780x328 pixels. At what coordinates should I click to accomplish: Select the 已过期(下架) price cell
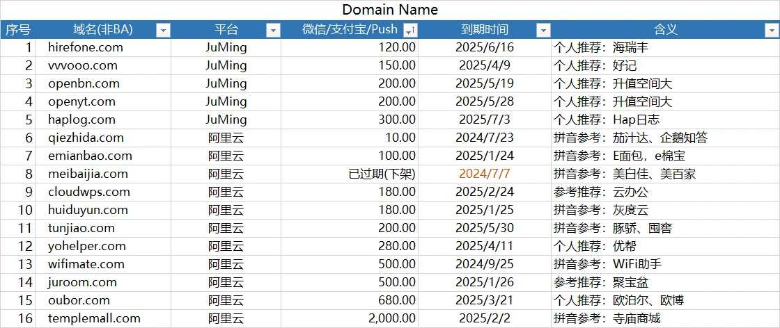(382, 174)
